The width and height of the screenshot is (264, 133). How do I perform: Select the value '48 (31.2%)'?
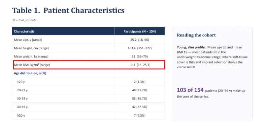coord(140,90)
